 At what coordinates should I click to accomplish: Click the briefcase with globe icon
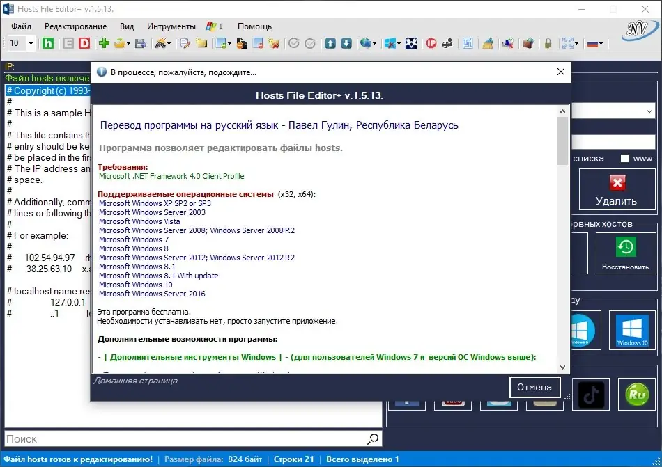(x=528, y=43)
